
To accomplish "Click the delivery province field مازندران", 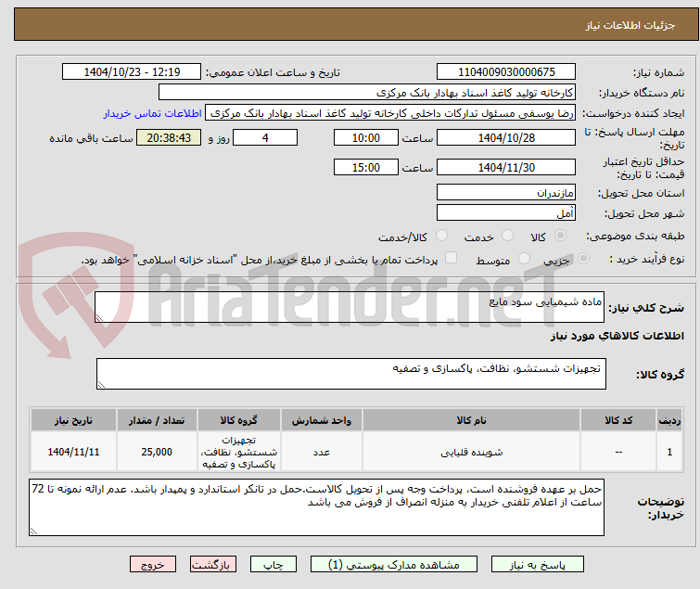I will tap(506, 192).
